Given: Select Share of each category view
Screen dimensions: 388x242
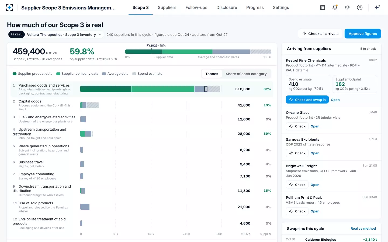Looking at the screenshot, I should pyautogui.click(x=246, y=74).
